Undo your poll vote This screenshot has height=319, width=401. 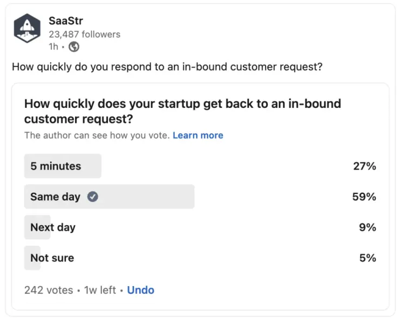[x=141, y=290]
